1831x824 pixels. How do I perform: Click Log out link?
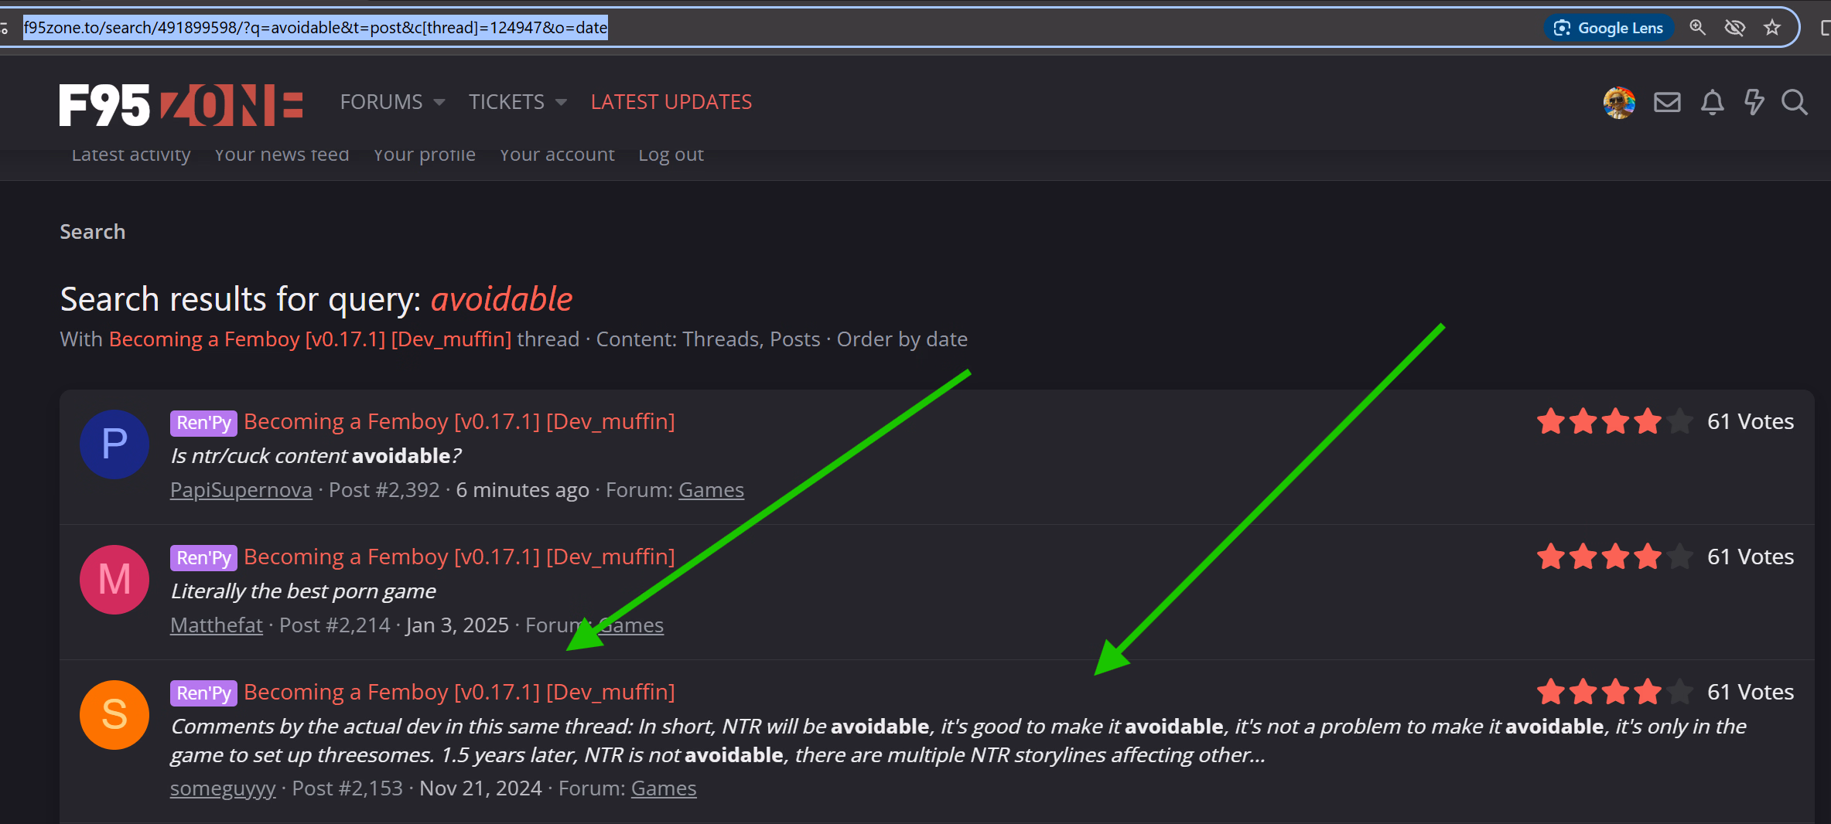coord(671,155)
